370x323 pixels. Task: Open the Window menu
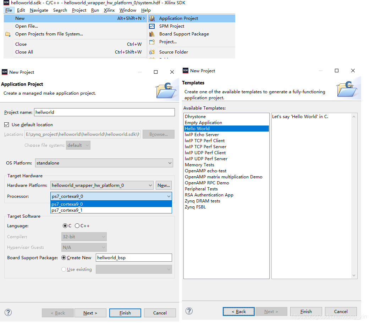pyautogui.click(x=128, y=10)
